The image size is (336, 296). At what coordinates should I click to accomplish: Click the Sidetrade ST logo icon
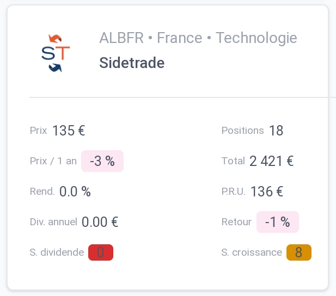[x=56, y=53]
